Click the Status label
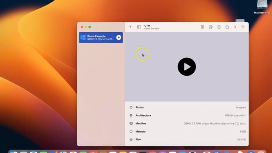This screenshot has height=153, width=272. (x=140, y=108)
